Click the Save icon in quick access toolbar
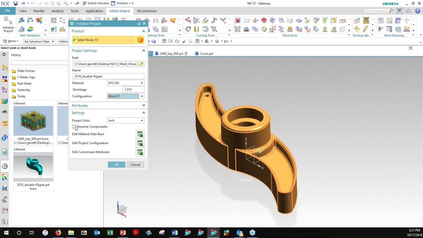The width and height of the screenshot is (423, 238). 16,3
